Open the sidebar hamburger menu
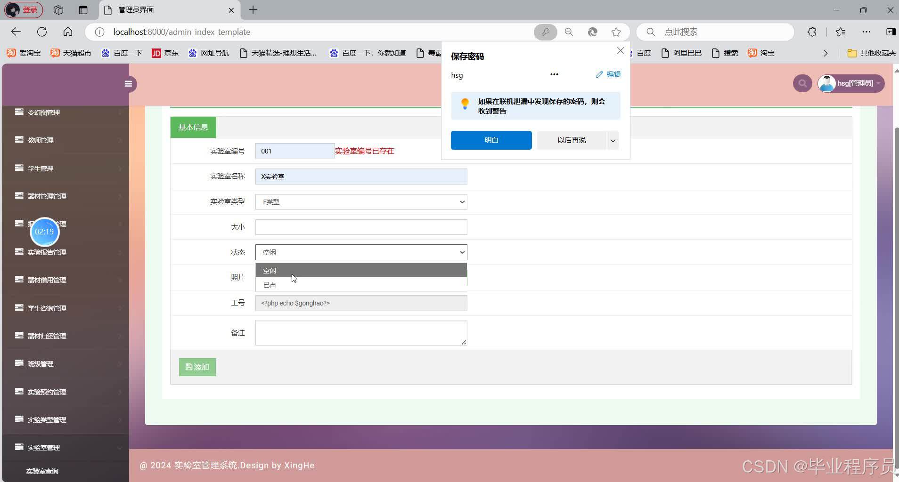The width and height of the screenshot is (899, 482). click(x=128, y=84)
